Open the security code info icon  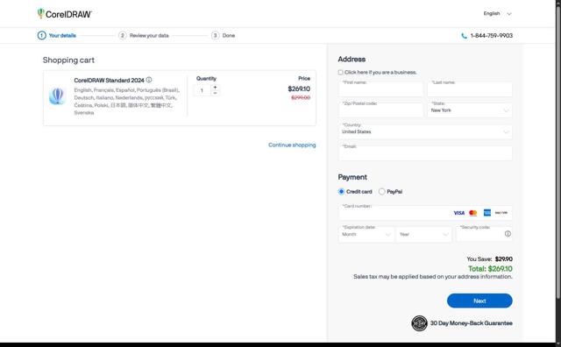[x=508, y=234]
